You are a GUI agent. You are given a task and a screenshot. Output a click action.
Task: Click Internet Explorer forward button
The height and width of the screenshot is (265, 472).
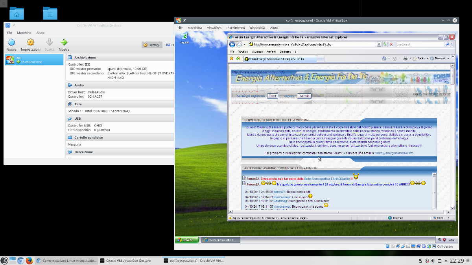[x=239, y=44]
